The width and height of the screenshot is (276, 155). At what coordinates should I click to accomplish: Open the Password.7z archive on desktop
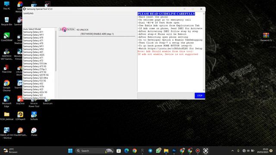(x=266, y=37)
